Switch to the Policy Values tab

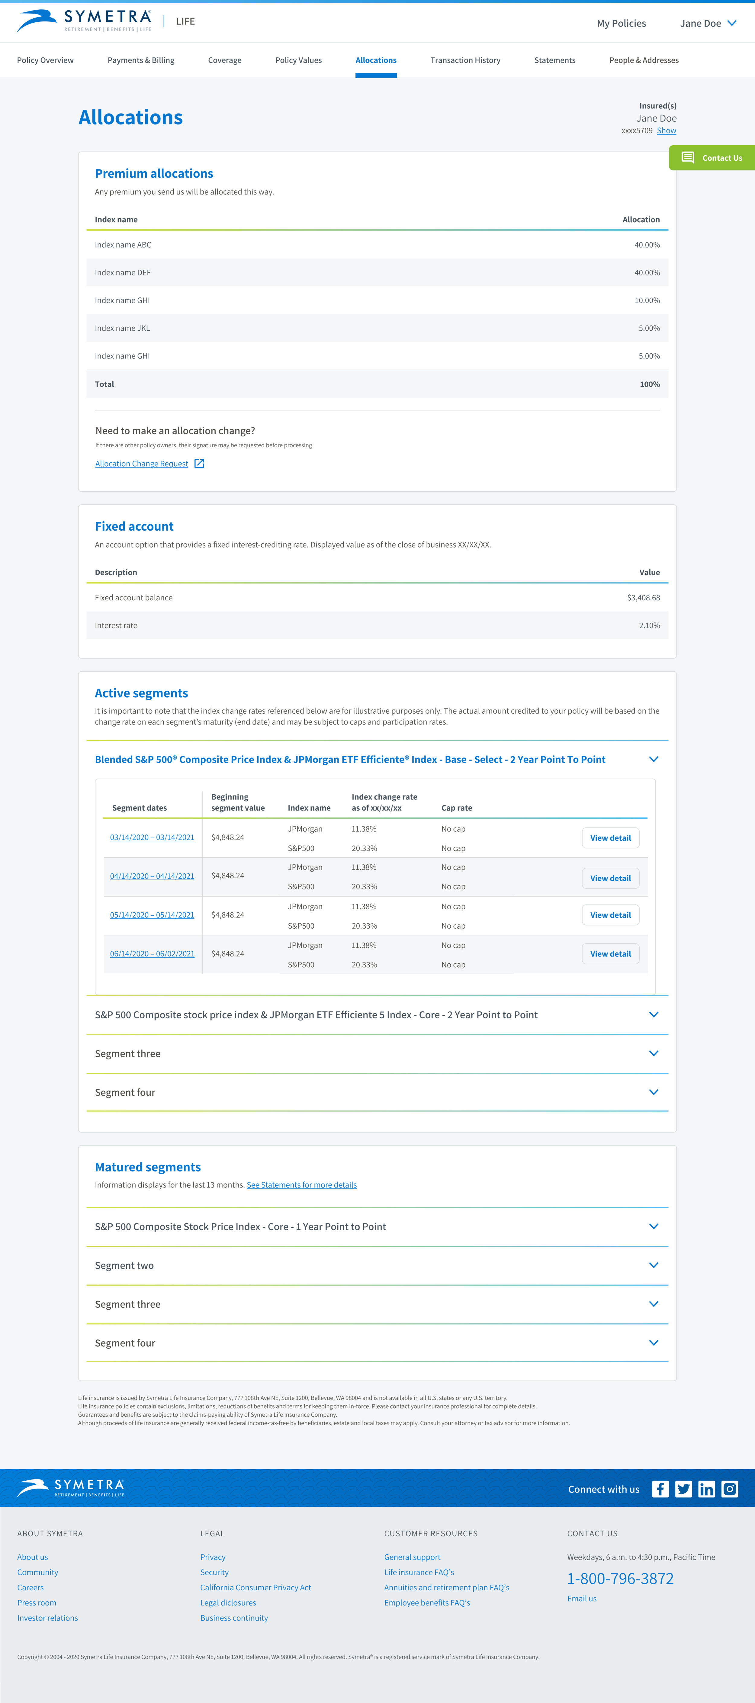(x=298, y=60)
